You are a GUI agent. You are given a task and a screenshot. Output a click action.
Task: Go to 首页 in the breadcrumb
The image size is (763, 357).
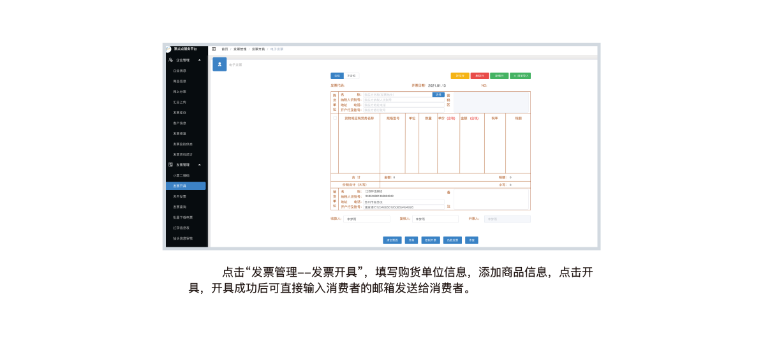tap(225, 49)
